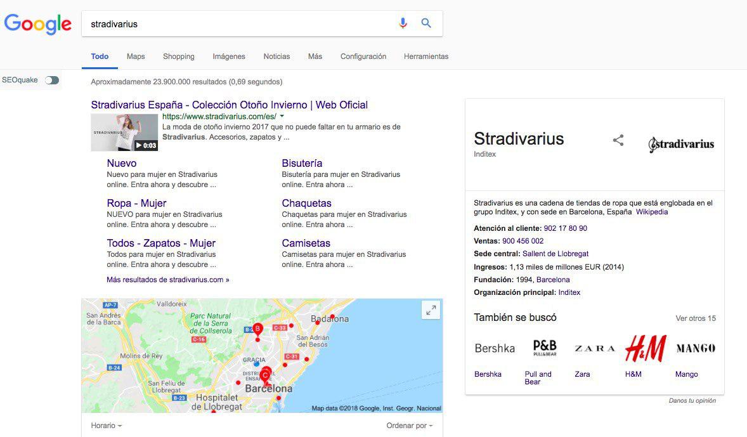Open the Chaquetas sitelink
The height and width of the screenshot is (437, 747).
[x=306, y=203]
